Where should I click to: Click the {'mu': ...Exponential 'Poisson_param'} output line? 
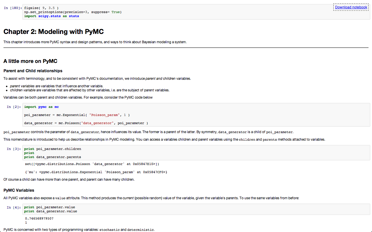pos(96,172)
